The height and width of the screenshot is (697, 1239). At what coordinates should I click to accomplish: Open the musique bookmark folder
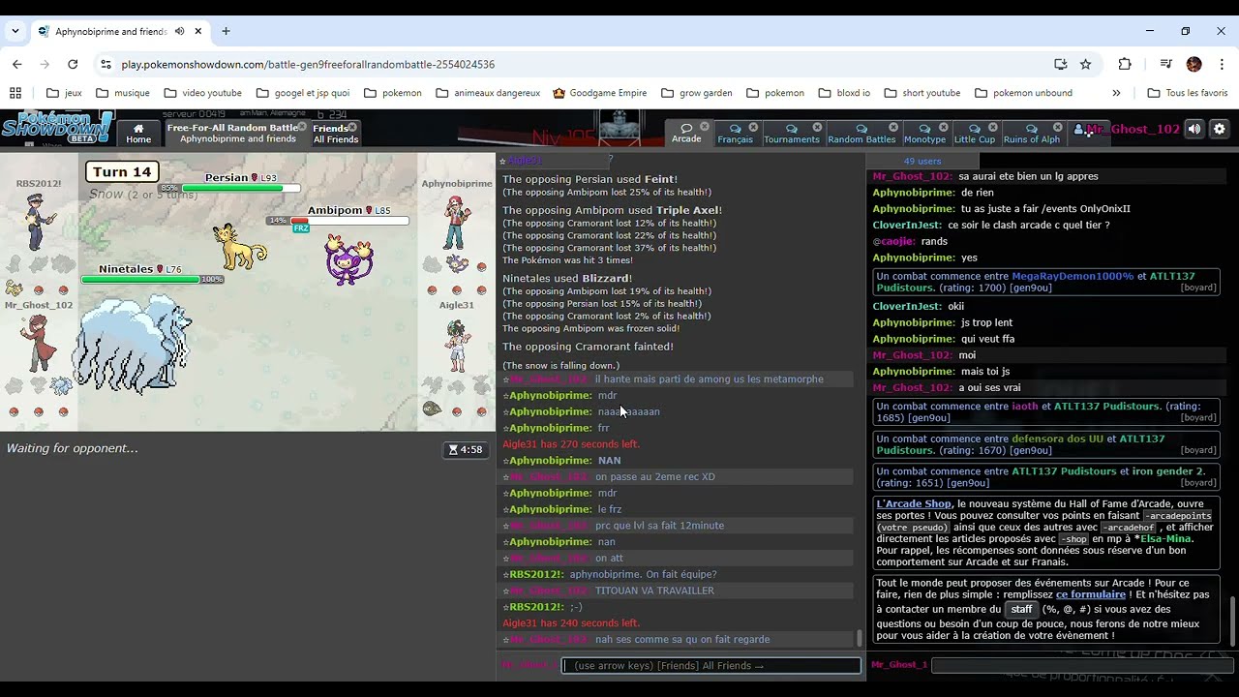click(x=123, y=93)
